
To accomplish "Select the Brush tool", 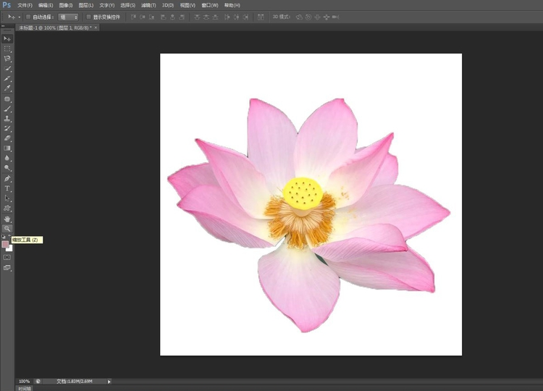I will point(7,109).
